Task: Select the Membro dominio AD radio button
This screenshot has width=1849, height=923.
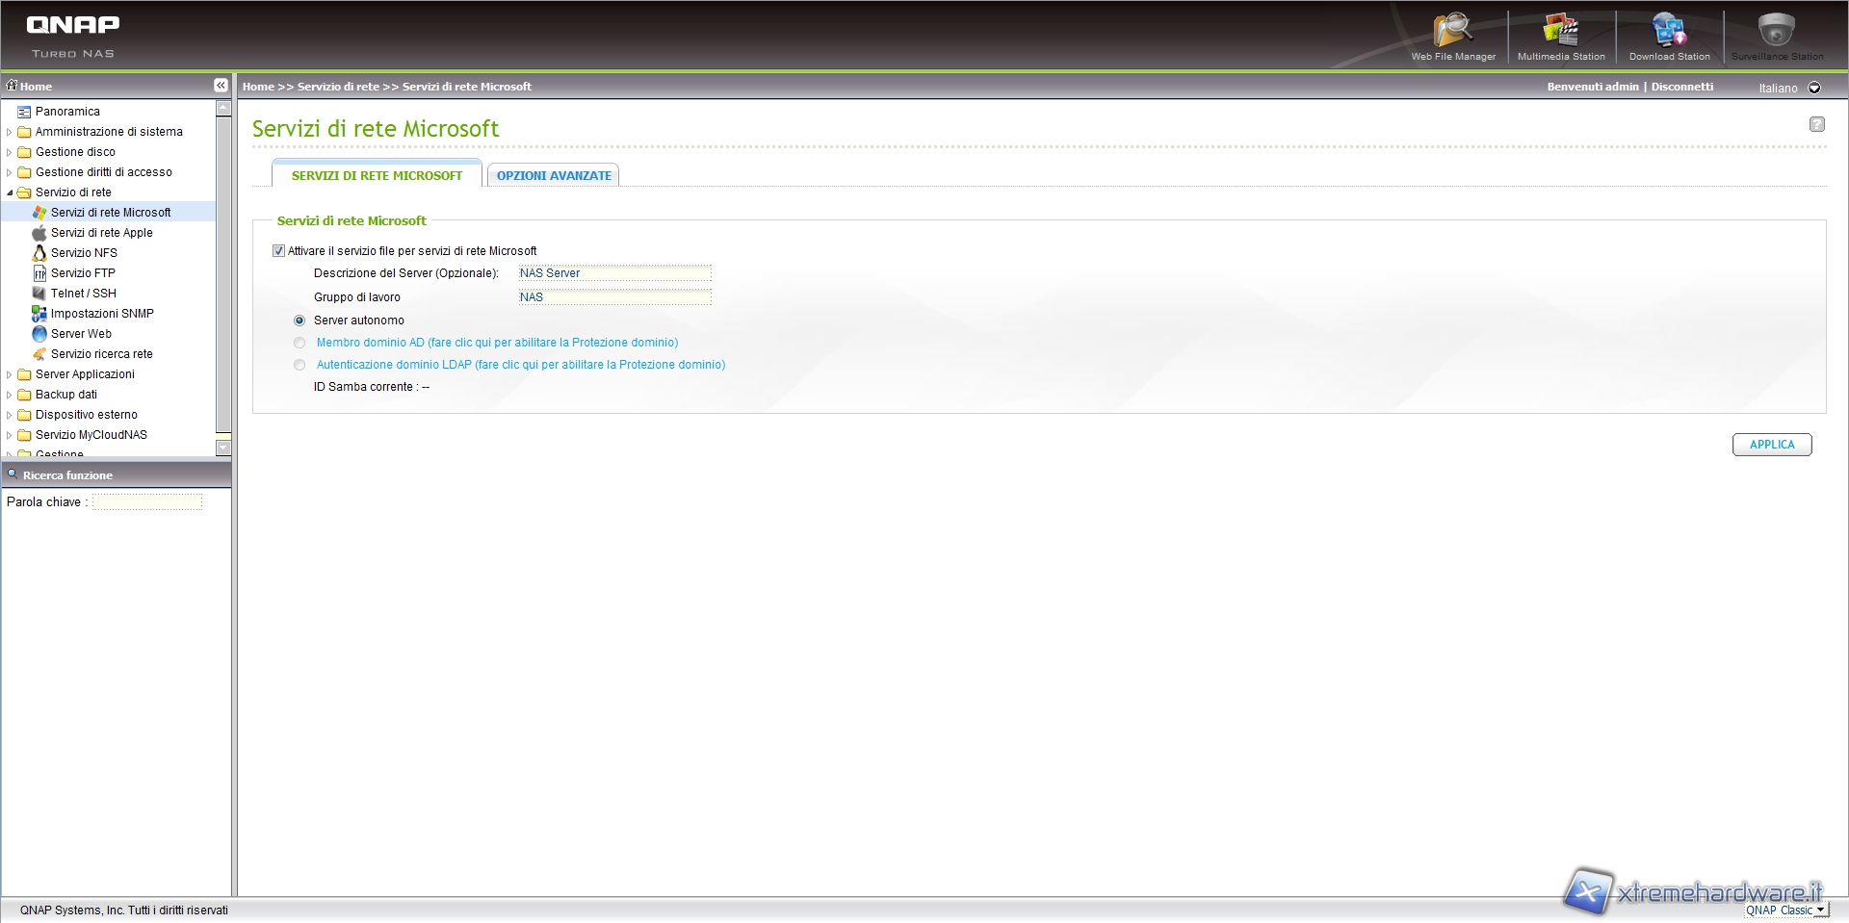Action: [299, 343]
